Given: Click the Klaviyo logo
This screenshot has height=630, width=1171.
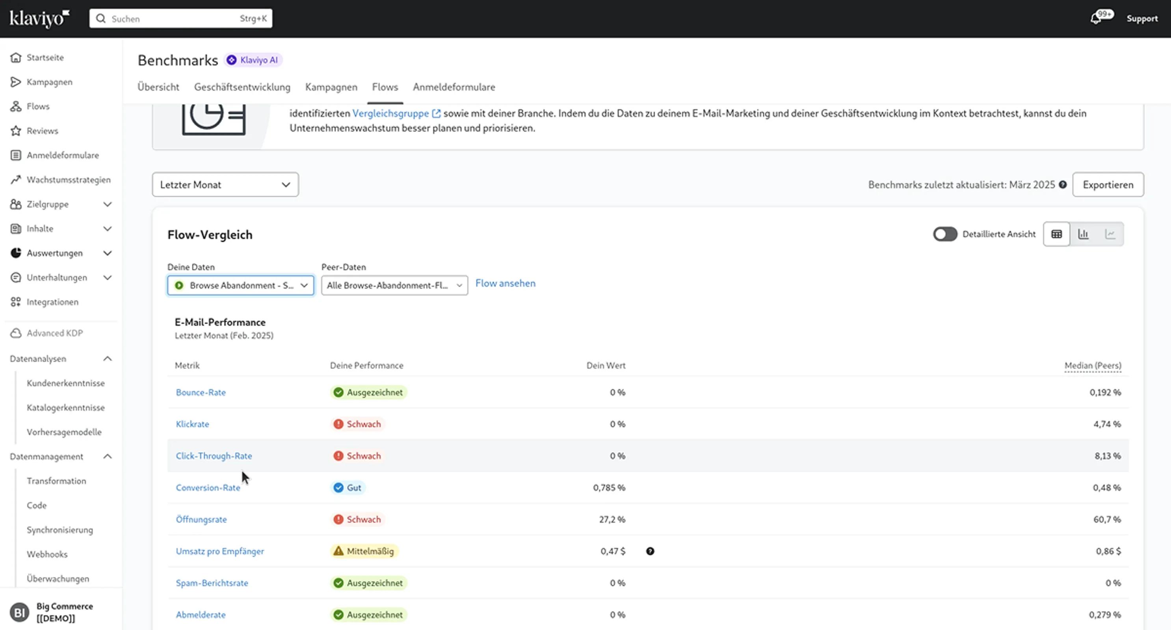Looking at the screenshot, I should coord(39,18).
